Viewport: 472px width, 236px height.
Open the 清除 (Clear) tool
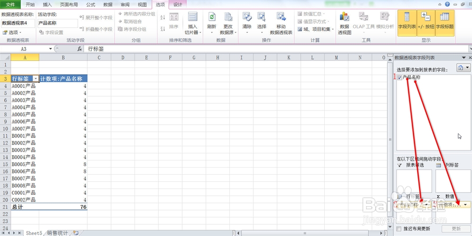click(247, 17)
